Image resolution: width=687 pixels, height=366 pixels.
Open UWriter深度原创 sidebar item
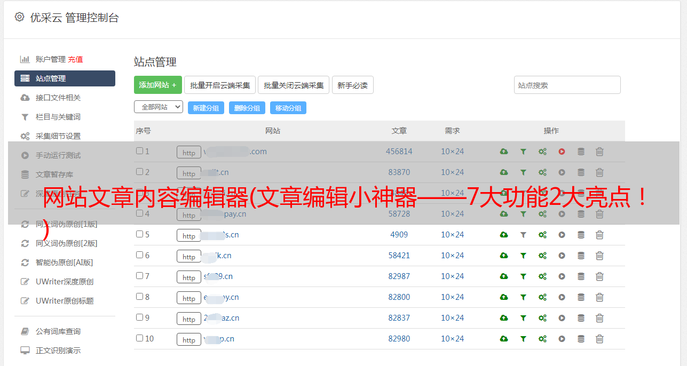(x=65, y=282)
